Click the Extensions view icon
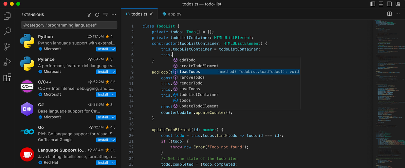 pyautogui.click(x=7, y=78)
